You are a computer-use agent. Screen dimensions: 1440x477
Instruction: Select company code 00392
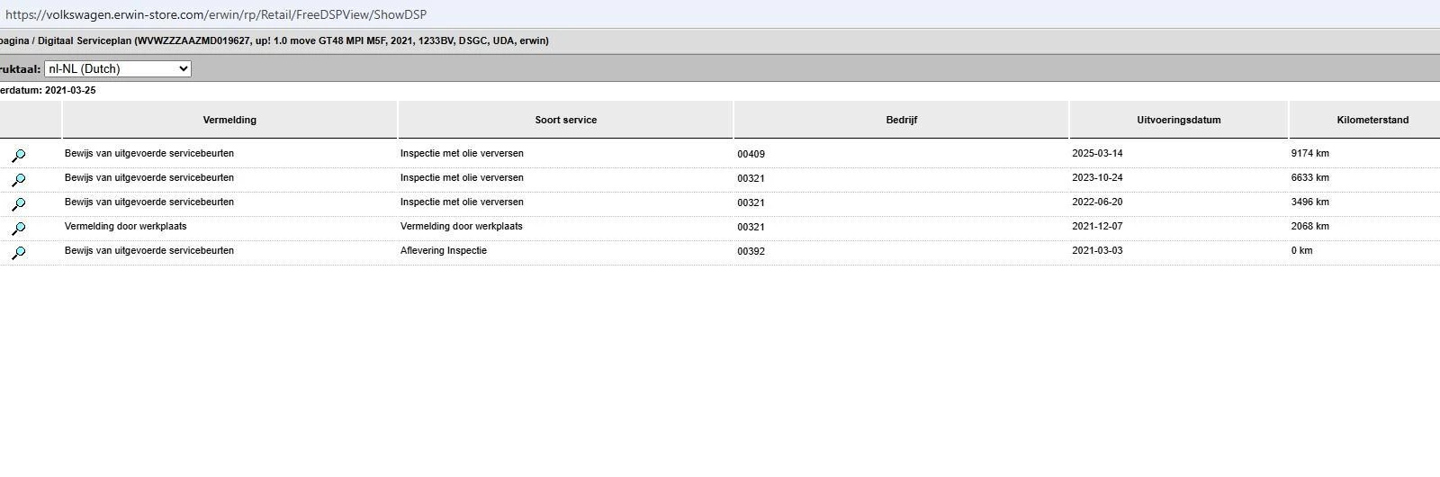(751, 251)
